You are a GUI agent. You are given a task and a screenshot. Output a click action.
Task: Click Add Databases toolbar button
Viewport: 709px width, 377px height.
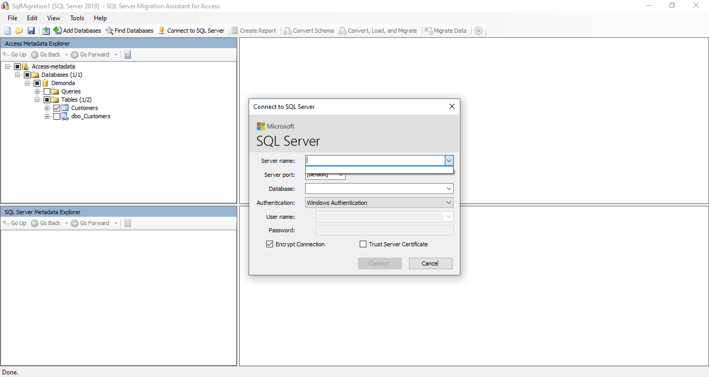click(77, 31)
